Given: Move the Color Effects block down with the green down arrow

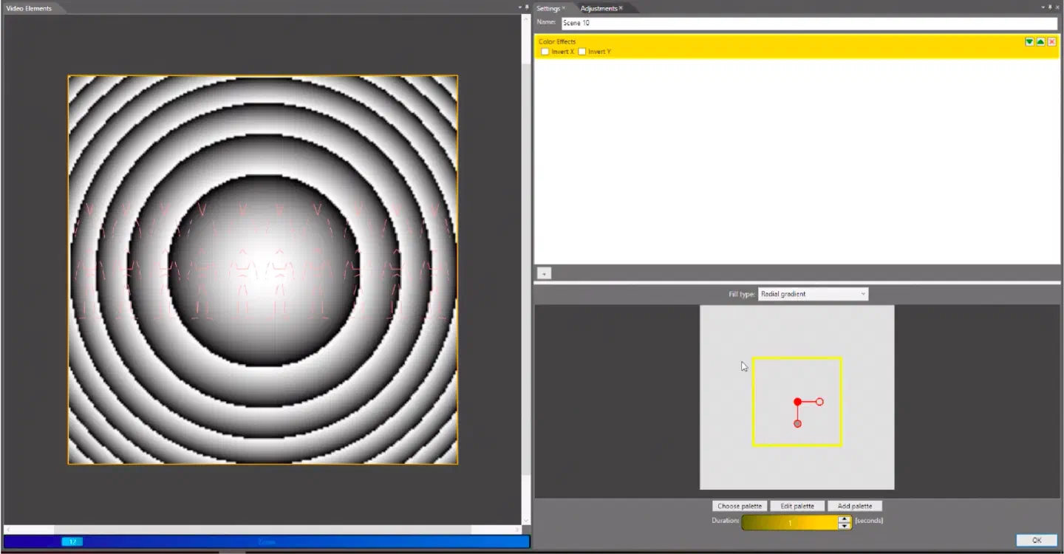Looking at the screenshot, I should coord(1029,42).
